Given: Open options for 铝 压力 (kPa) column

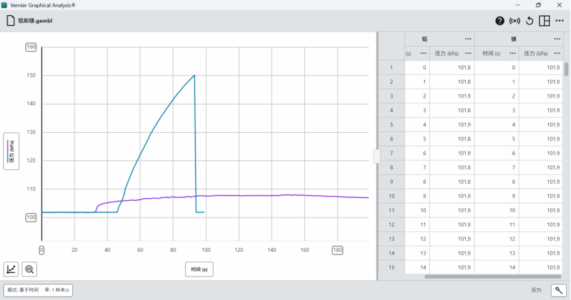Looking at the screenshot, I should pos(468,54).
